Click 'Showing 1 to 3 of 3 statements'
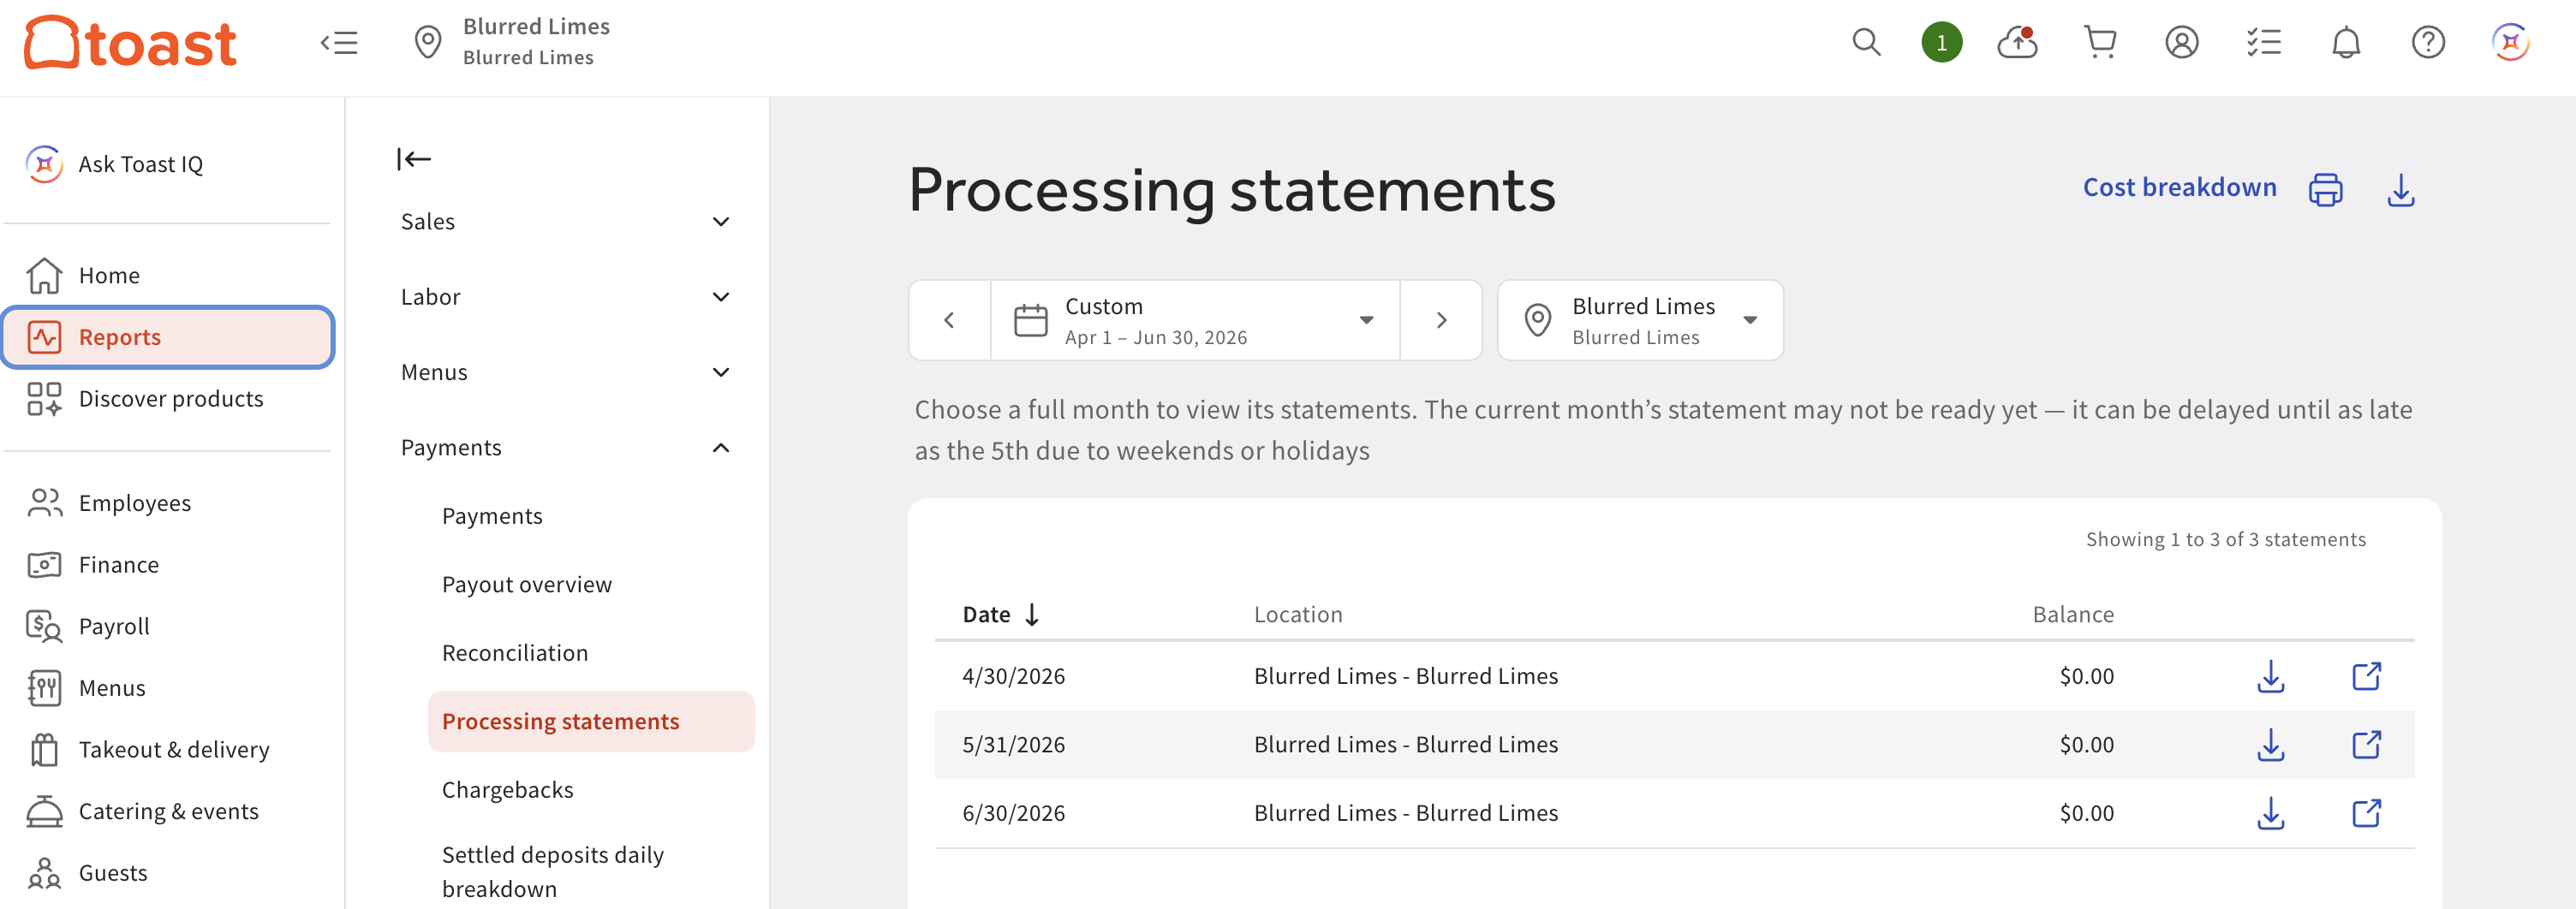 [2225, 539]
